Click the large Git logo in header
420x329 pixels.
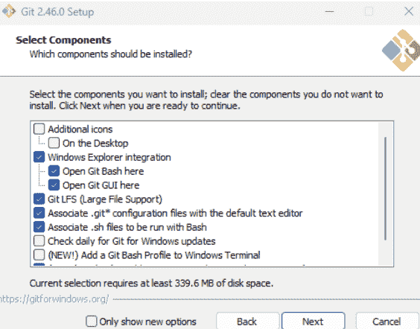click(x=401, y=51)
